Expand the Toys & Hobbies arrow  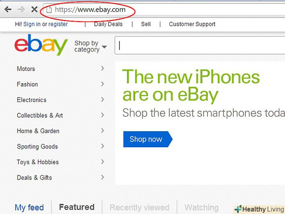(x=103, y=161)
